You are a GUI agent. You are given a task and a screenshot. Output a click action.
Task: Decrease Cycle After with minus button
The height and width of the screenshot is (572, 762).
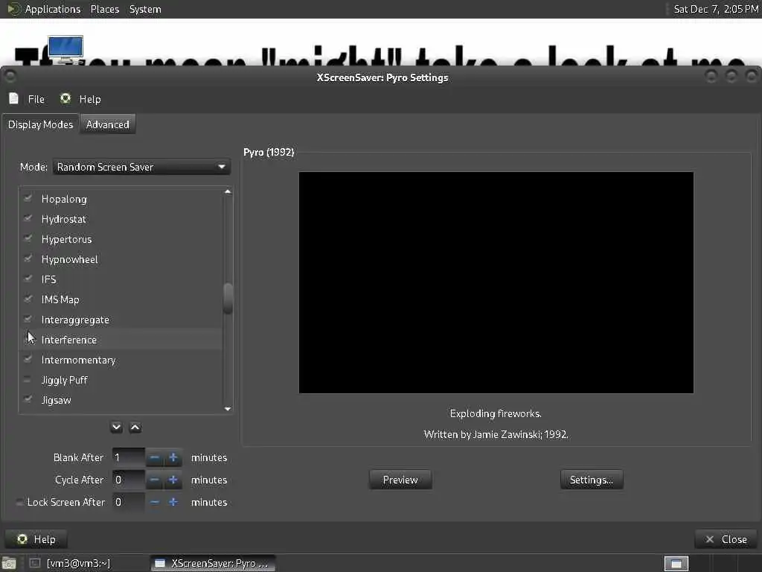(155, 480)
